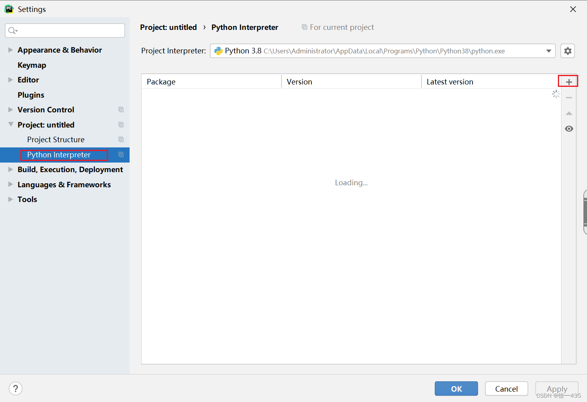
Task: Expand the Languages & Frameworks arrow
Action: (x=10, y=184)
